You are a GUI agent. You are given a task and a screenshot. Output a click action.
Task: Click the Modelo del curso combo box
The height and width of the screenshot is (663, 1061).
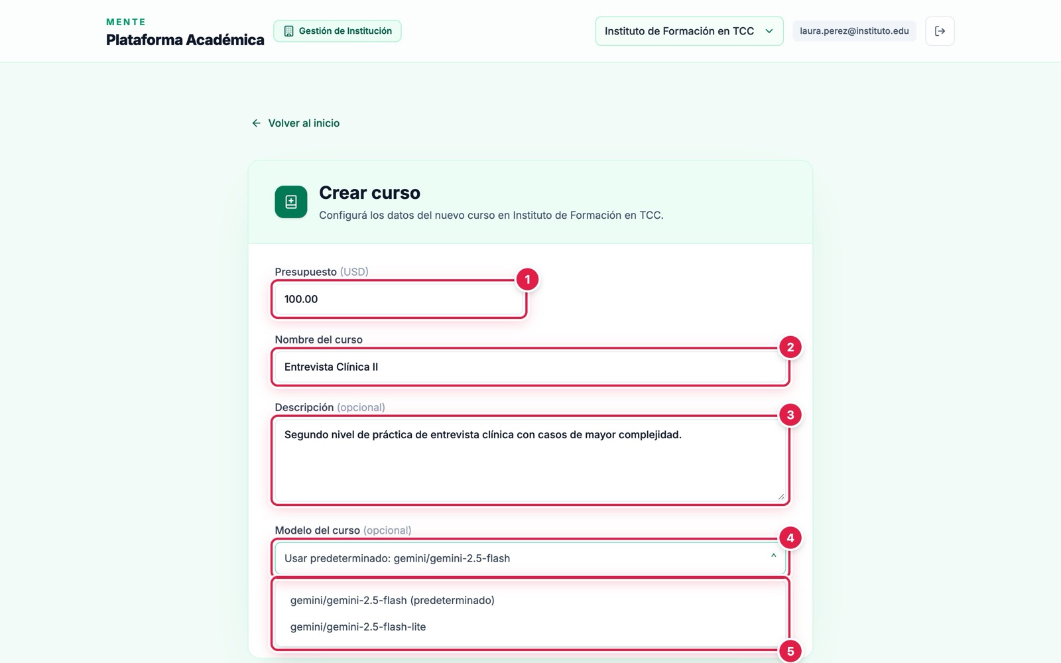click(x=530, y=558)
